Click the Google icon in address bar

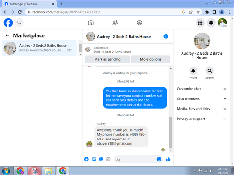[183, 12]
